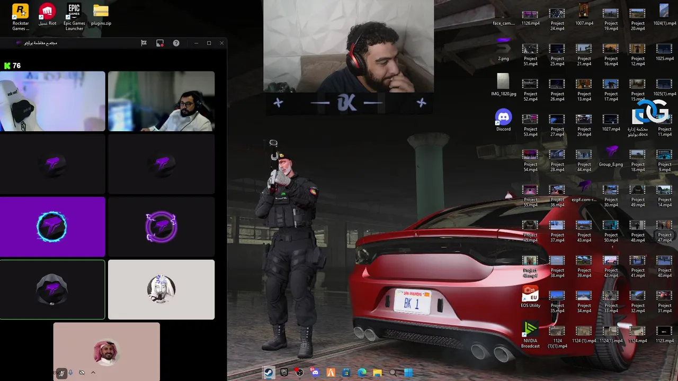Image resolution: width=678 pixels, height=381 pixels.
Task: Click the flag icon in call window header
Action: 144,43
